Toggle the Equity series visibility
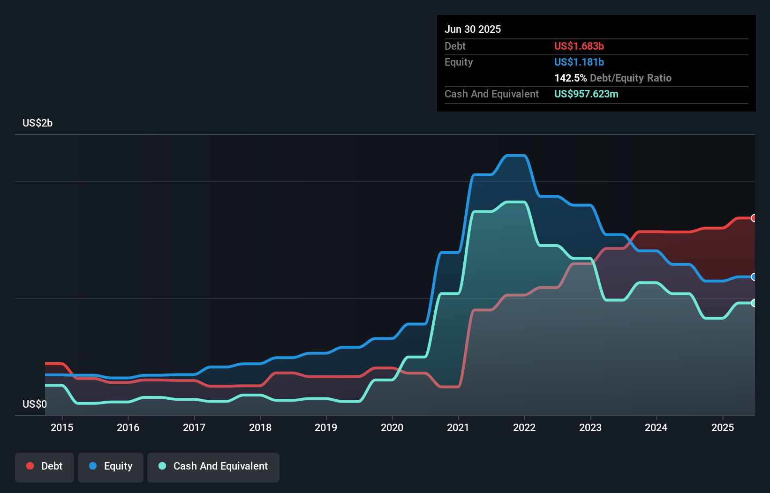 (110, 466)
